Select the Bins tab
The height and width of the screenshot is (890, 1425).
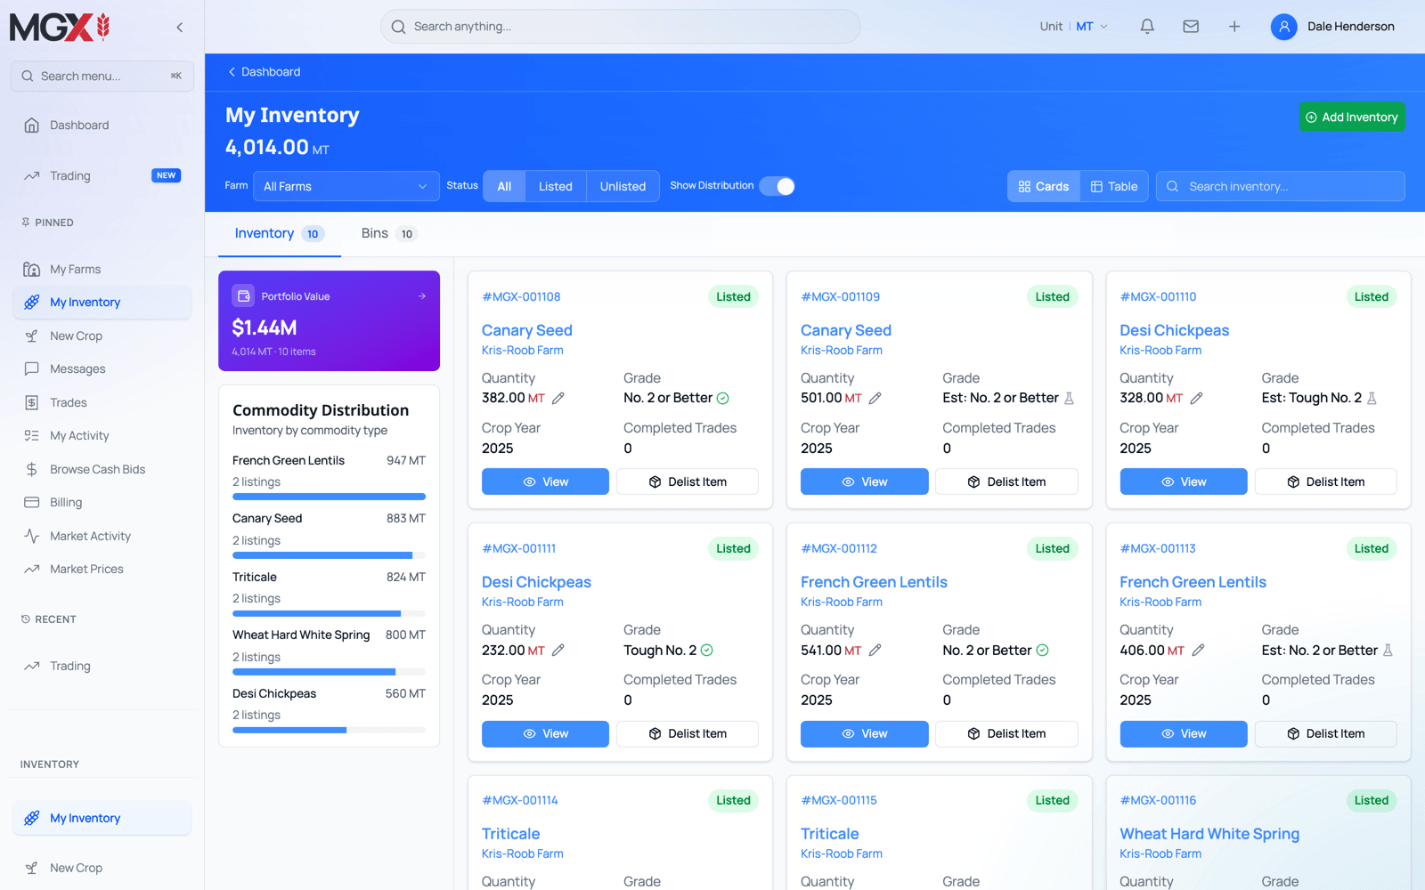(389, 233)
